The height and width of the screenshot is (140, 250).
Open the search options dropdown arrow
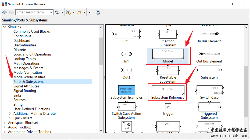pyautogui.click(x=62, y=12)
